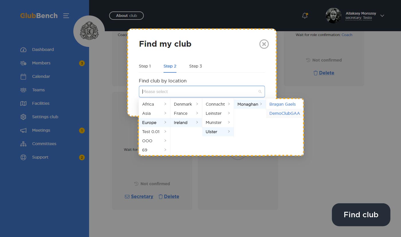Image resolution: width=401 pixels, height=237 pixels.
Task: Expand Leinster province submenu
Action: (x=218, y=113)
